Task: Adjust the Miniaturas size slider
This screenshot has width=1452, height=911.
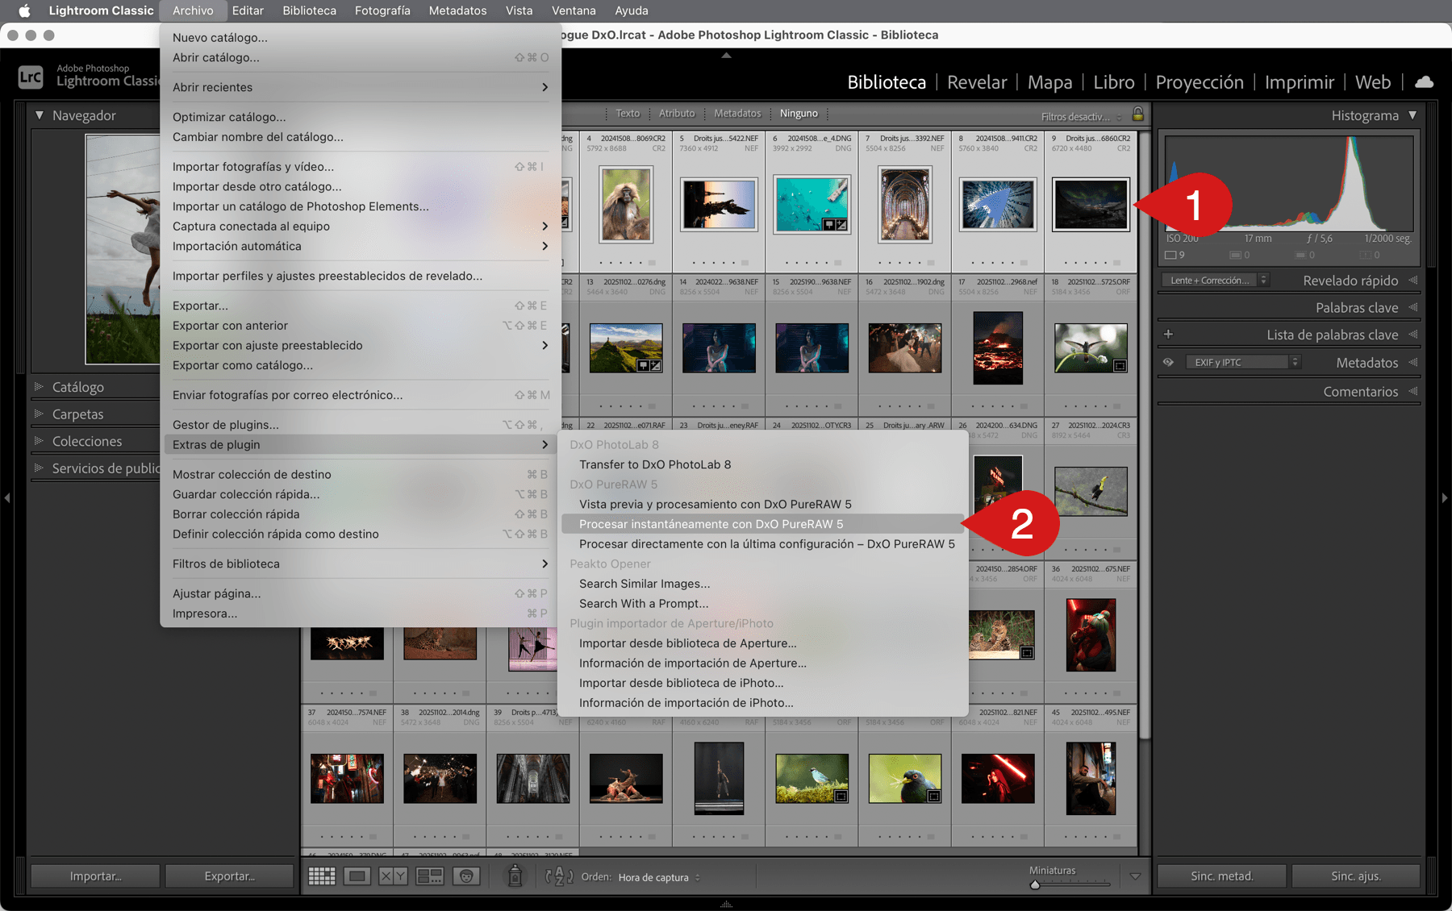Action: (1035, 884)
